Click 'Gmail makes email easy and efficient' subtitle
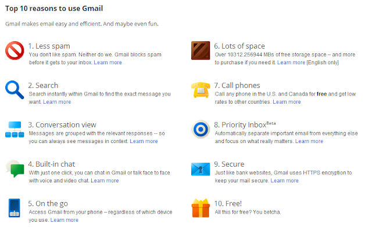This screenshot has height=238, width=372. point(82,24)
